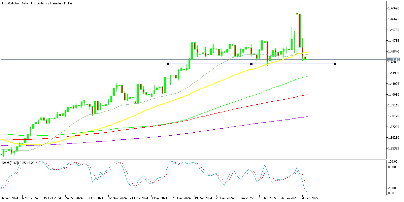The image size is (404, 202).
Task: Click the 1.41005 price axis label
Action: 393,83
